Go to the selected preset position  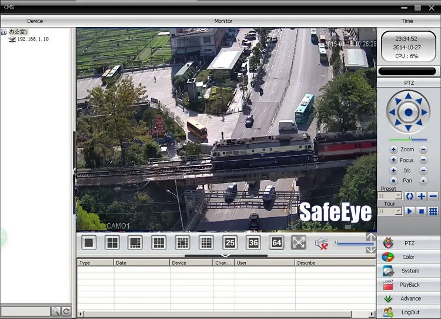[409, 196]
